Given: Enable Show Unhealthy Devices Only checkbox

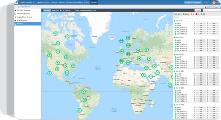Looking at the screenshot, I should (x=75, y=10).
